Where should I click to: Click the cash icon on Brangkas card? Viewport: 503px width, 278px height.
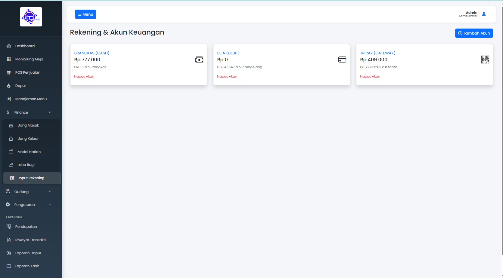[199, 60]
